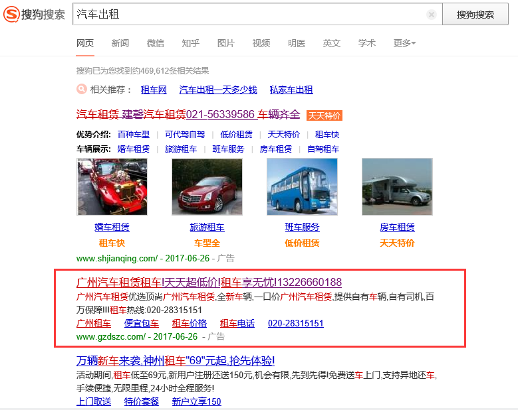
Task: Click the 新户立享150 sublink
Action: pyautogui.click(x=197, y=401)
